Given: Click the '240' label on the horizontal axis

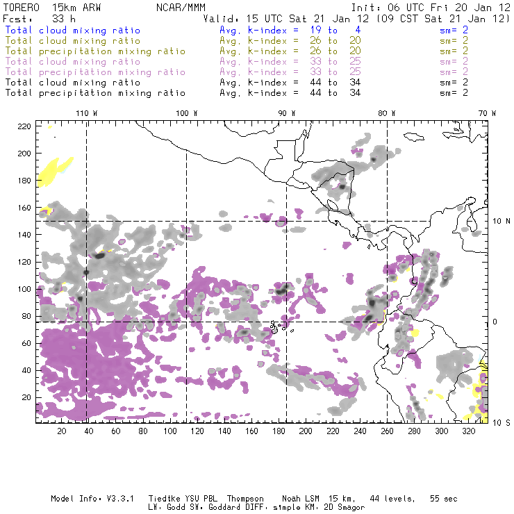Looking at the screenshot, I should coord(360,431).
